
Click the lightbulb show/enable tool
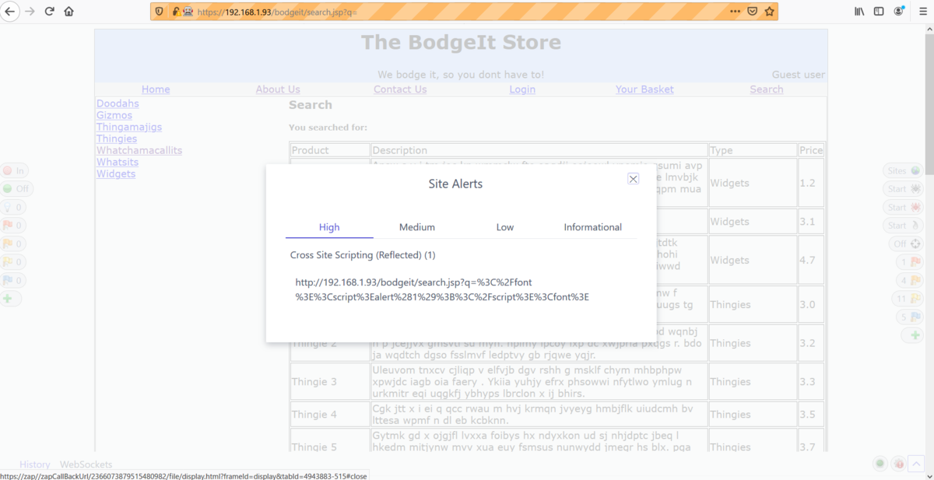pyautogui.click(x=13, y=207)
